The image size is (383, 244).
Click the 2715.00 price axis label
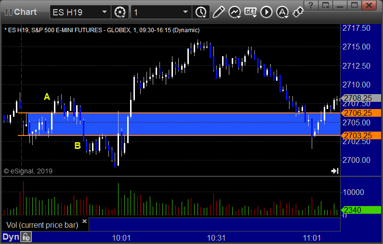click(357, 47)
